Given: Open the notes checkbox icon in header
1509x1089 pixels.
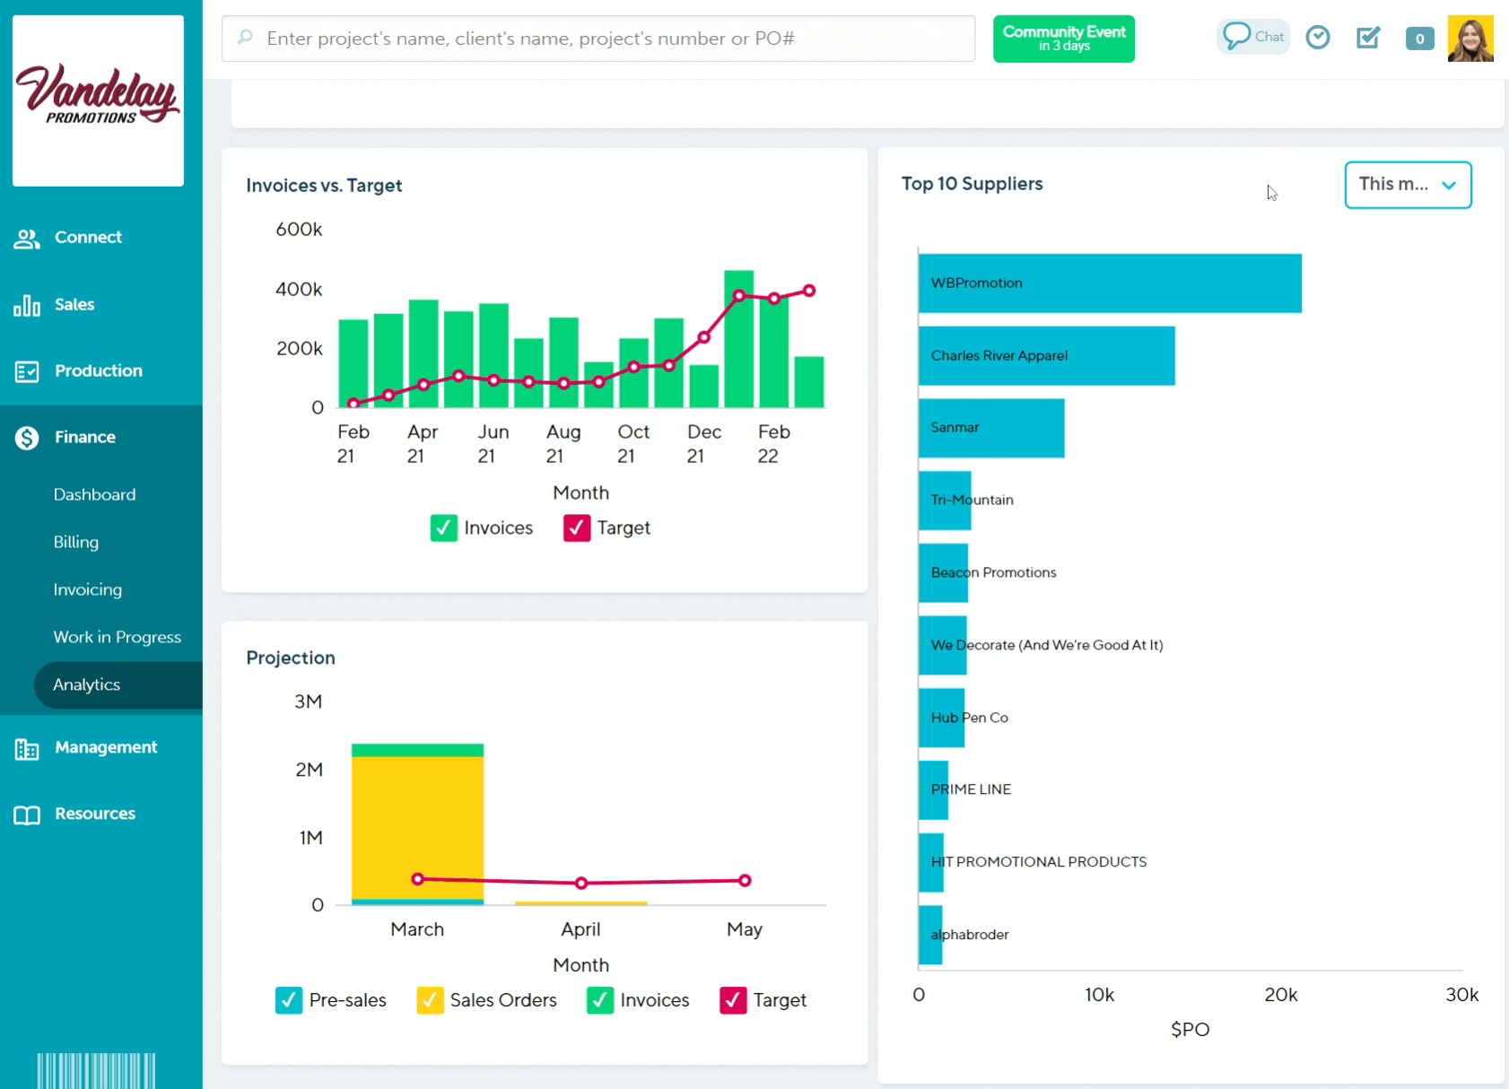Looking at the screenshot, I should tap(1367, 38).
